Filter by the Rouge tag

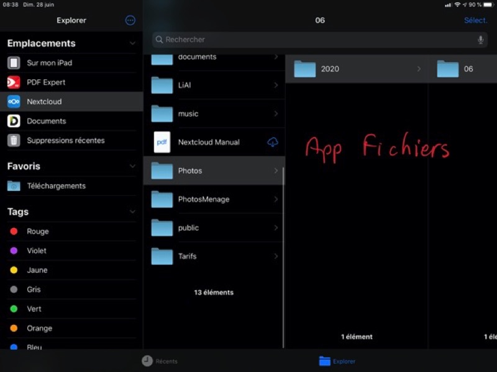tap(37, 231)
